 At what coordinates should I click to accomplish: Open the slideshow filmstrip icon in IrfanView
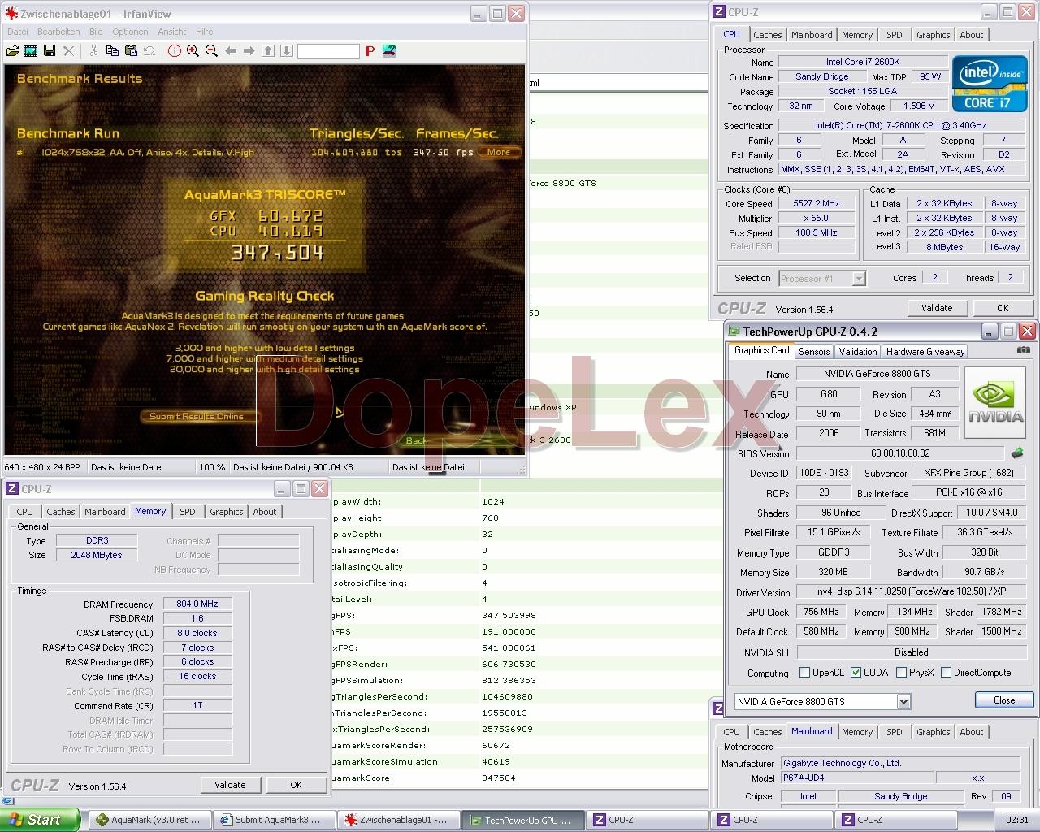(31, 51)
